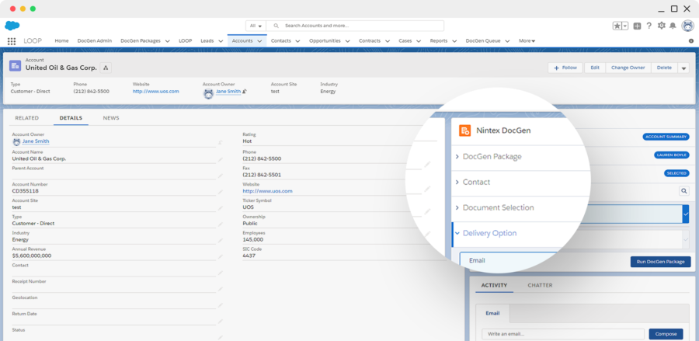The width and height of the screenshot is (699, 341).
Task: Open the Reports tab
Action: 439,41
